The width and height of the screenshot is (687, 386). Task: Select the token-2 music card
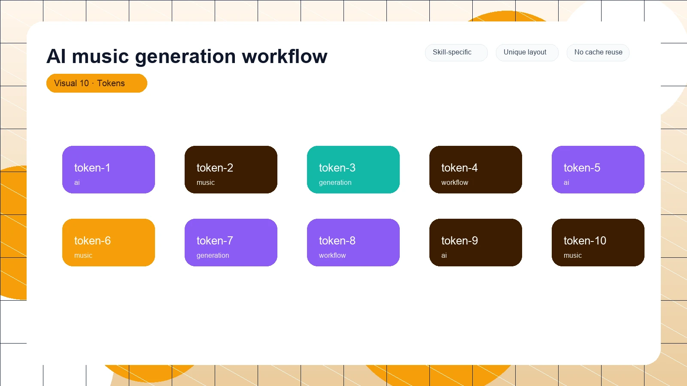pyautogui.click(x=231, y=169)
